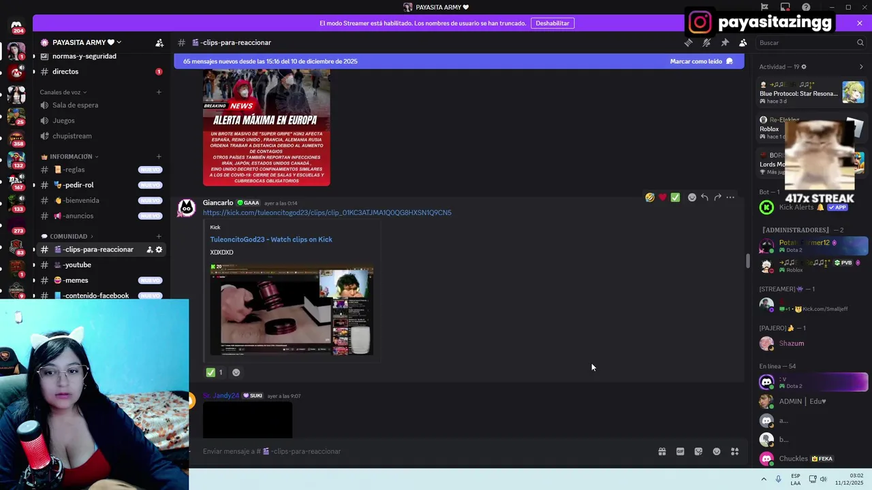Screen dimensions: 872x490
Task: Click the microphone icon in system tray
Action: (778, 479)
